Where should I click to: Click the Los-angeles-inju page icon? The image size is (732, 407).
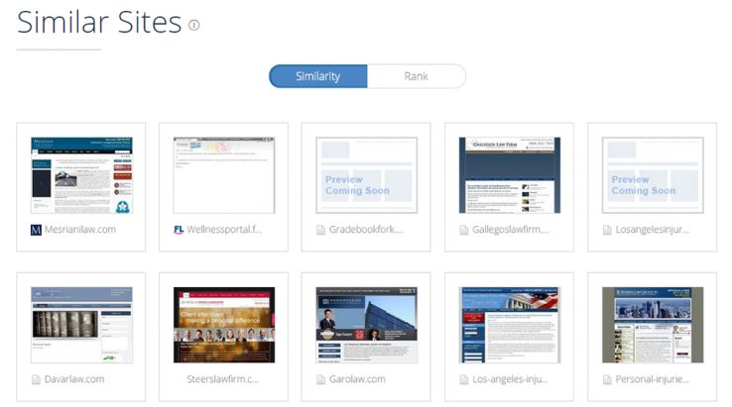tap(464, 379)
